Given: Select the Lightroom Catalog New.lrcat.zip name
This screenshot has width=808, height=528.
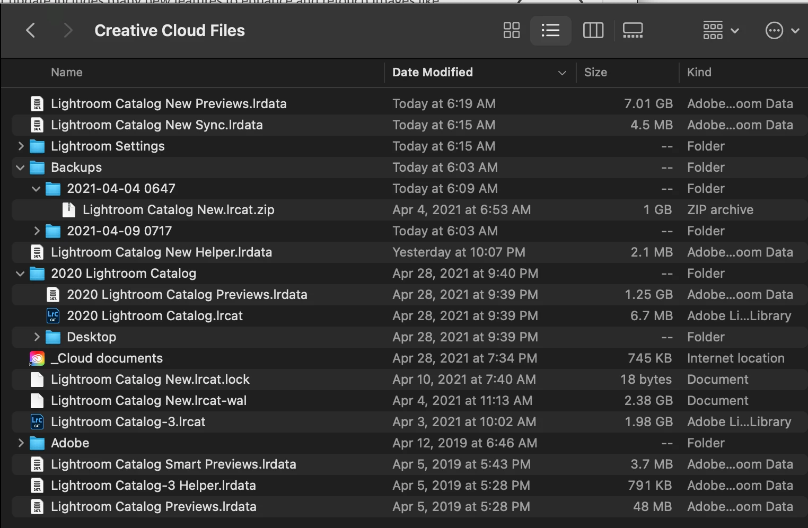Looking at the screenshot, I should (x=179, y=210).
